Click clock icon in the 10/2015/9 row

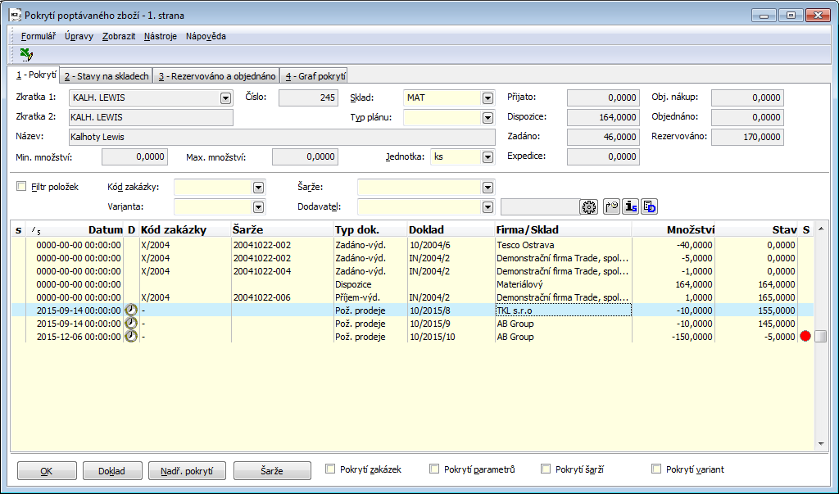pyautogui.click(x=131, y=324)
